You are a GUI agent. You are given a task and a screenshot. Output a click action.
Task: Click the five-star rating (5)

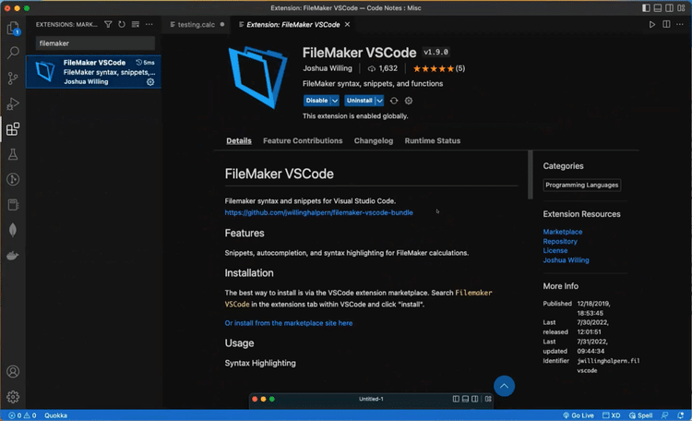point(438,68)
